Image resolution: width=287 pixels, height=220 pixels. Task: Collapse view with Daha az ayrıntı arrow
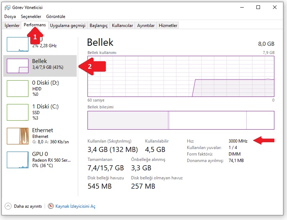point(8,206)
